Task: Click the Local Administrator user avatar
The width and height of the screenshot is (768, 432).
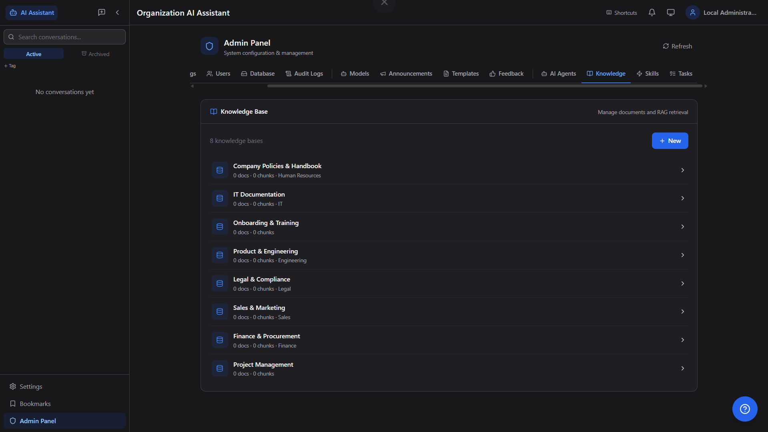Action: click(x=693, y=12)
